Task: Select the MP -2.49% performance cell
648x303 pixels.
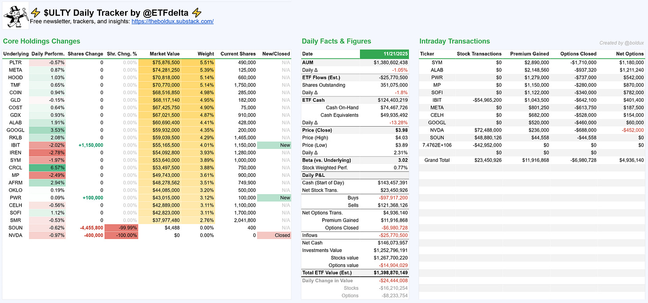Action: click(x=47, y=175)
